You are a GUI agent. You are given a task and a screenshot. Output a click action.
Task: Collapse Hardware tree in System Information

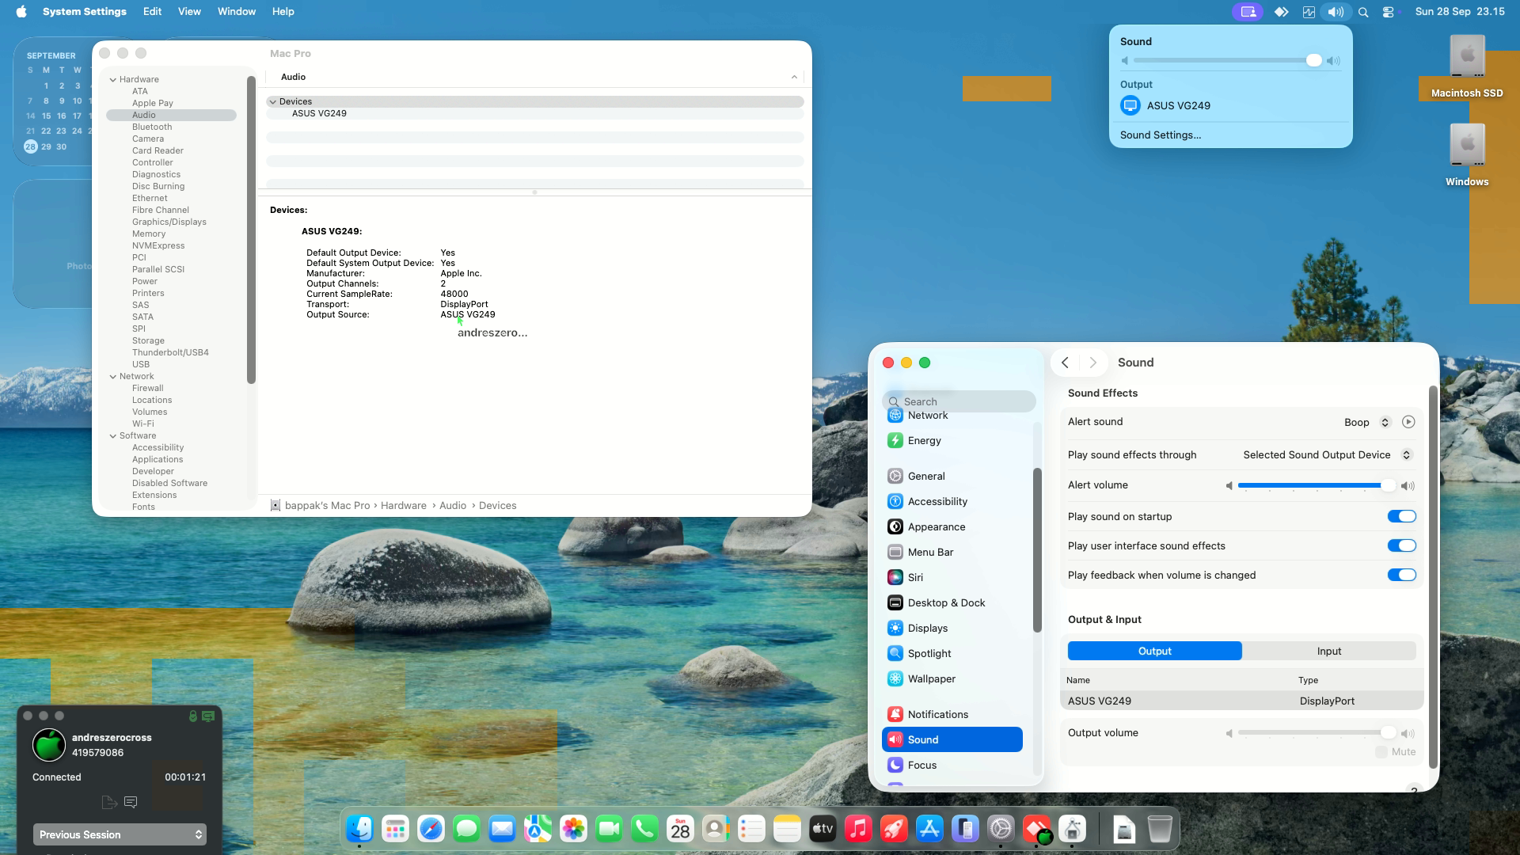pyautogui.click(x=113, y=79)
